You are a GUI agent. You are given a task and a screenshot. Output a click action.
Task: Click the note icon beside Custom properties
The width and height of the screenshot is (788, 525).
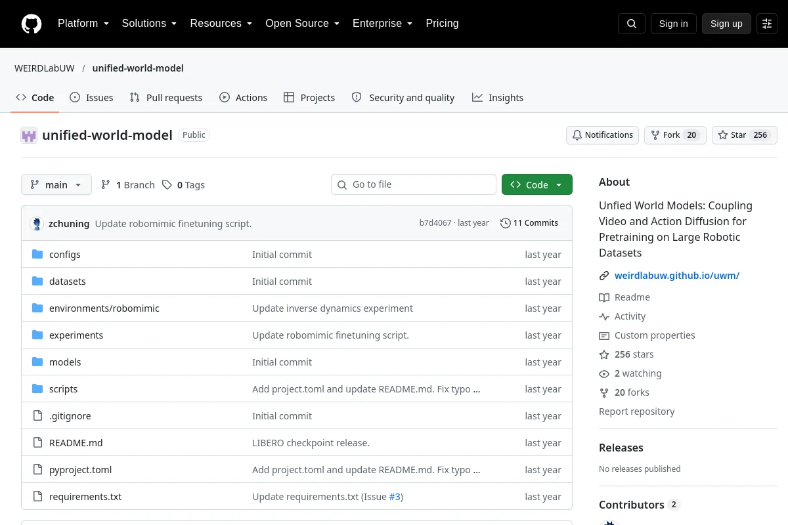click(x=604, y=335)
